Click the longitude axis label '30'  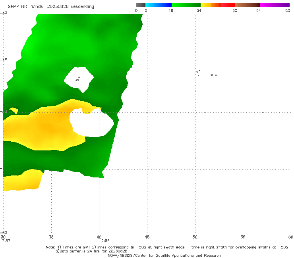(x=3, y=237)
